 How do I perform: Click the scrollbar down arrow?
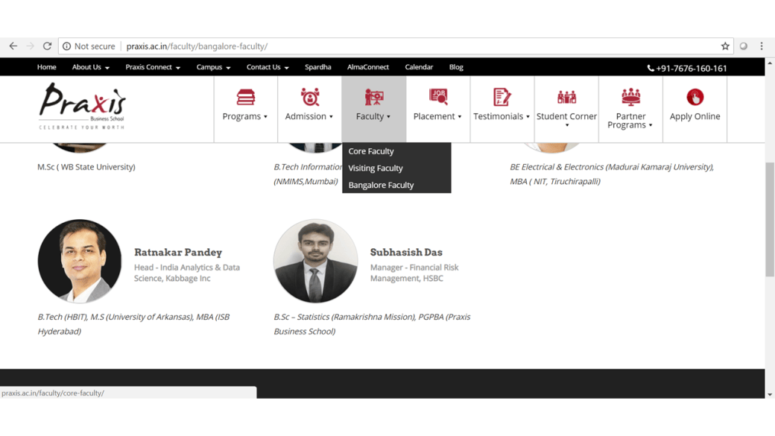click(x=770, y=394)
